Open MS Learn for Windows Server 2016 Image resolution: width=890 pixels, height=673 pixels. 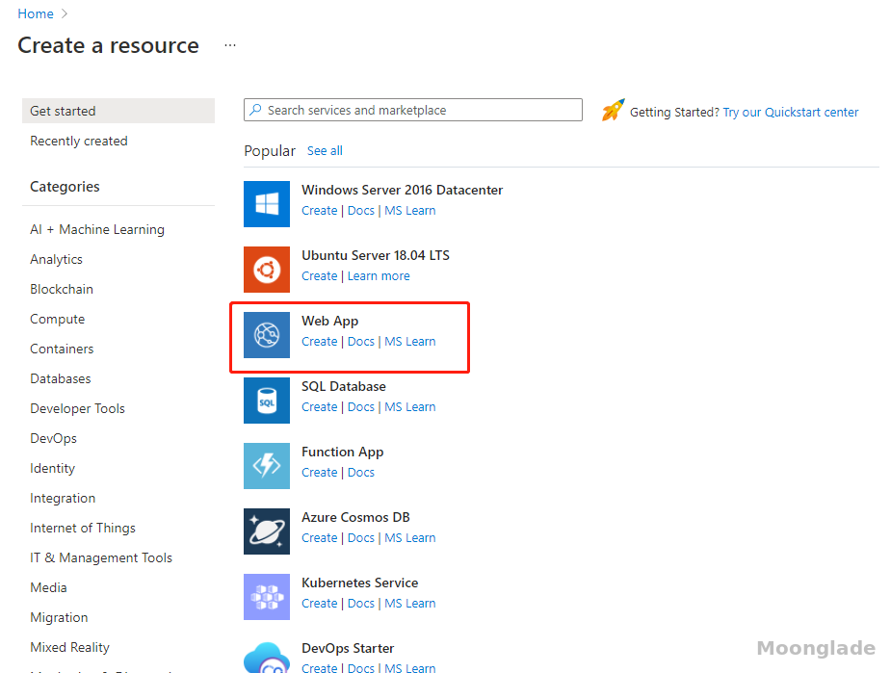point(409,211)
